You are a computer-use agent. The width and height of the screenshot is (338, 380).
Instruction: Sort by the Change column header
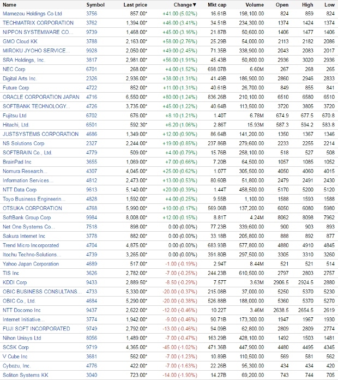point(185,5)
